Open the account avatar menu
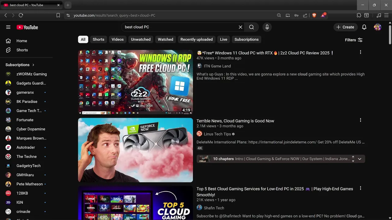 tap(377, 27)
